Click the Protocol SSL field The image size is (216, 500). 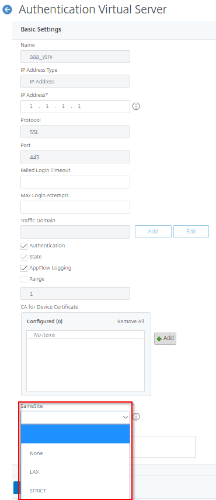point(75,132)
